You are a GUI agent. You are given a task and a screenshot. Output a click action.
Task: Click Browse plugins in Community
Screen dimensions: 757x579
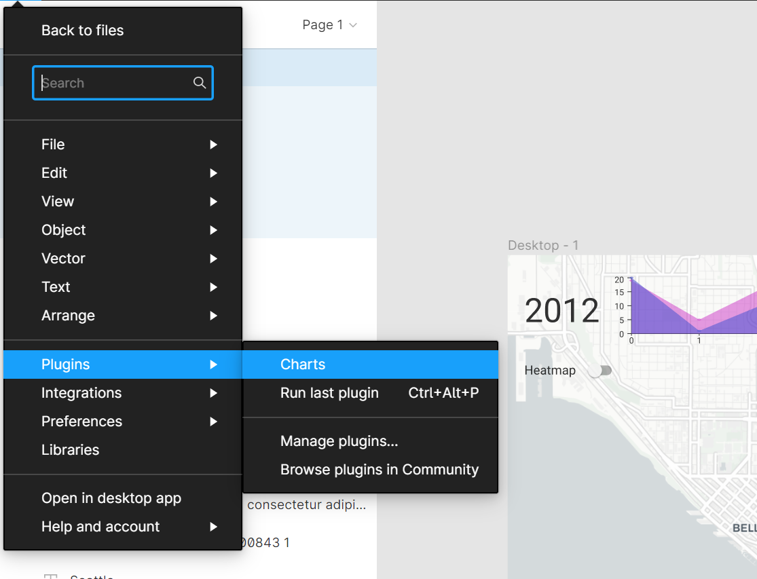[x=379, y=470]
